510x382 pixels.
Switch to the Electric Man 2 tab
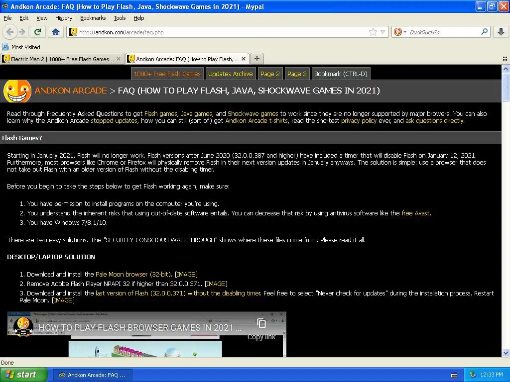[62, 59]
